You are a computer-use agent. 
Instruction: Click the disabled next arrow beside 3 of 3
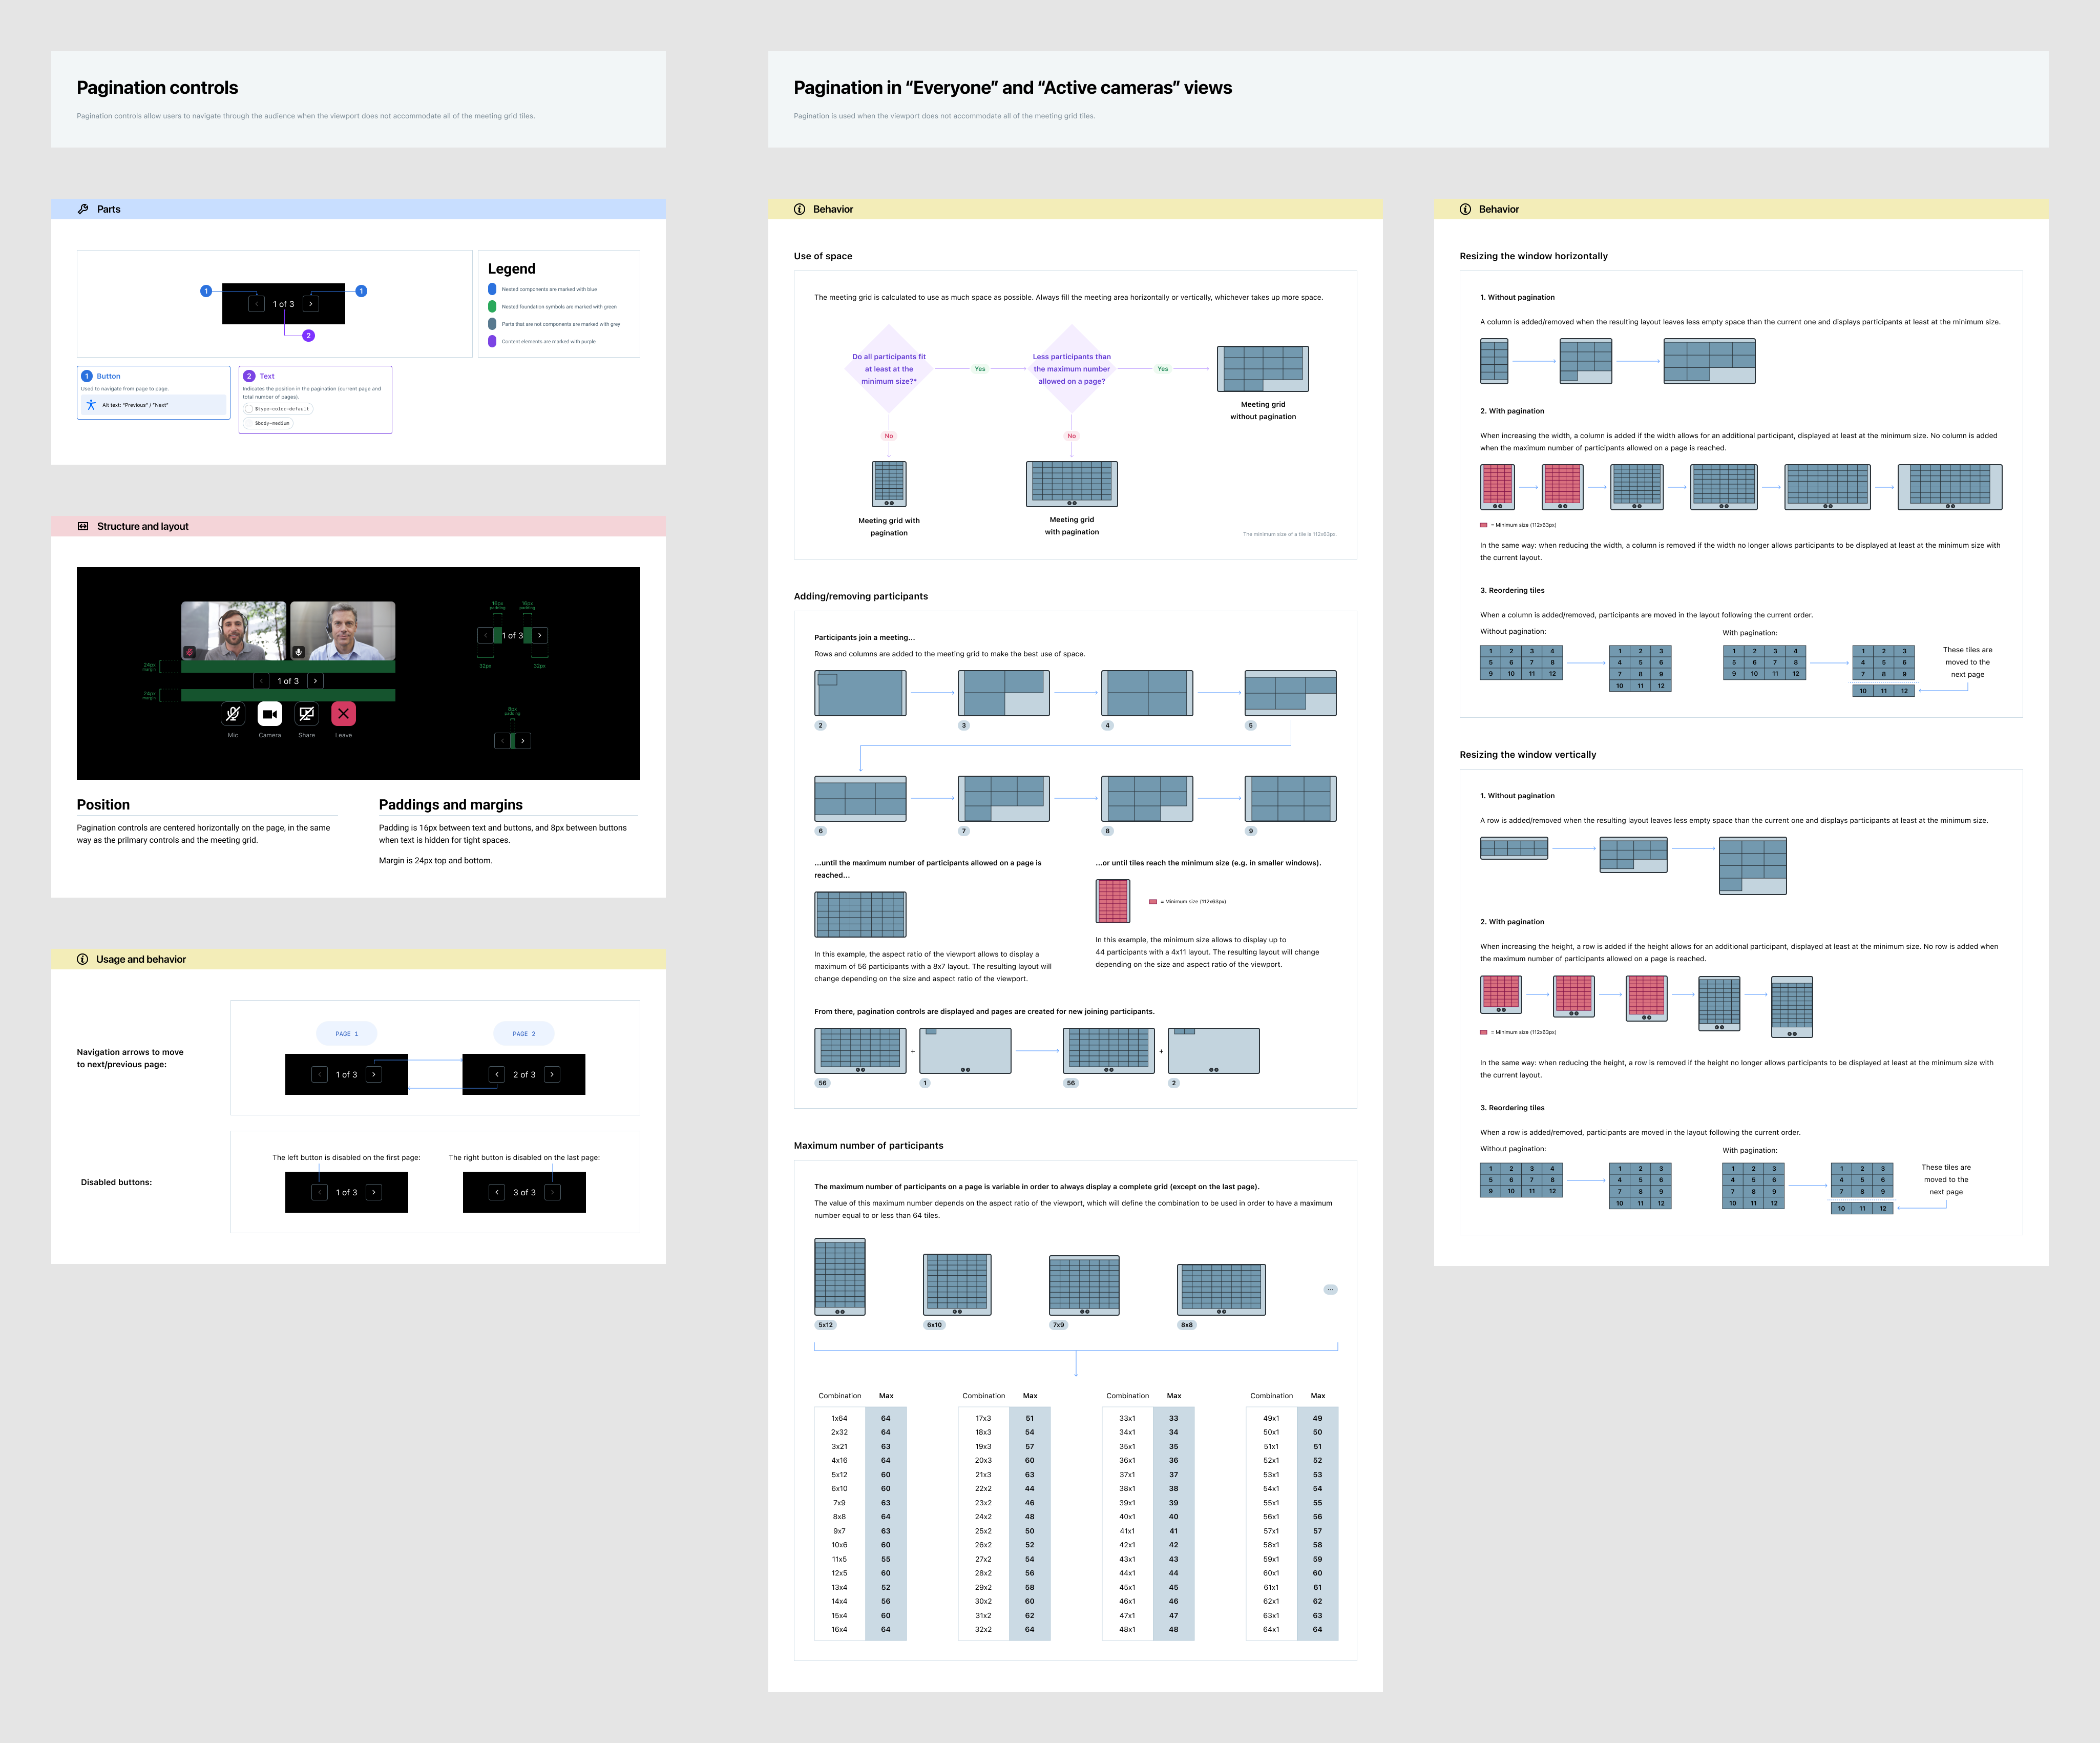coord(552,1193)
